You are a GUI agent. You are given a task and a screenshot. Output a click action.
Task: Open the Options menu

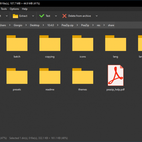pyautogui.click(x=14, y=9)
